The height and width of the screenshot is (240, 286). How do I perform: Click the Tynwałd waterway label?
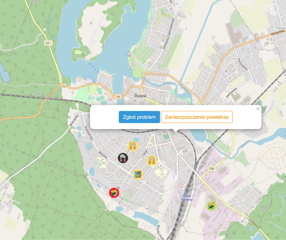point(186,90)
